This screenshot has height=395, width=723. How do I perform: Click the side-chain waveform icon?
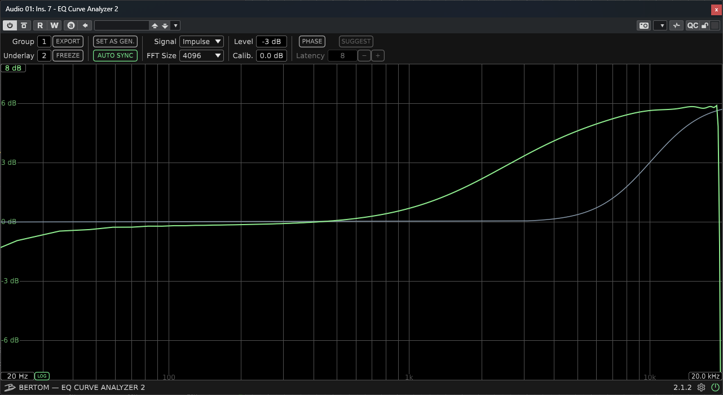tap(677, 25)
